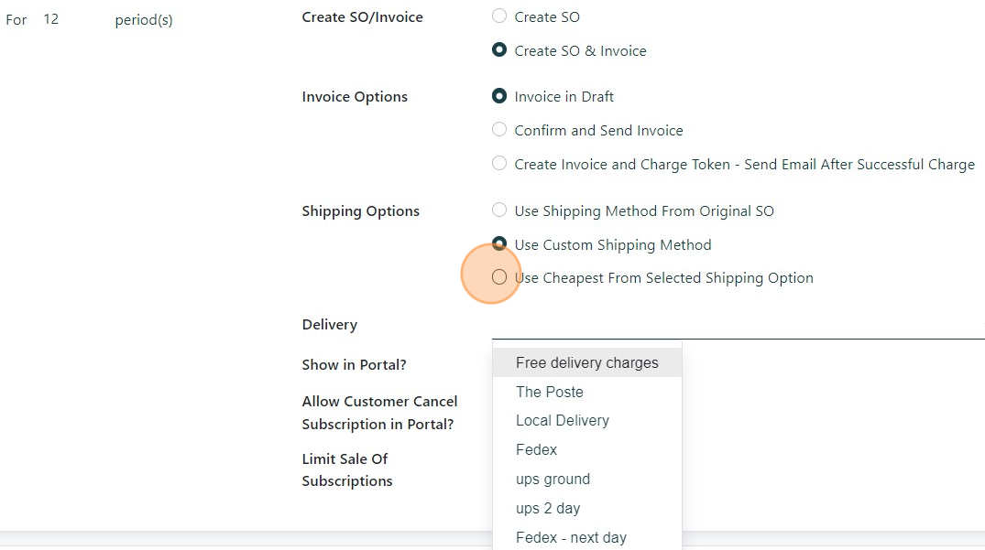Choose Fedex - next day option
This screenshot has height=550, width=985.
571,537
